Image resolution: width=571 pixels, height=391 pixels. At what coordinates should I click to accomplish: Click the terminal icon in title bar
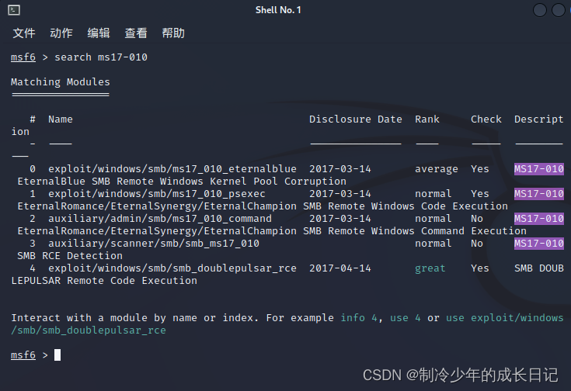click(x=14, y=10)
